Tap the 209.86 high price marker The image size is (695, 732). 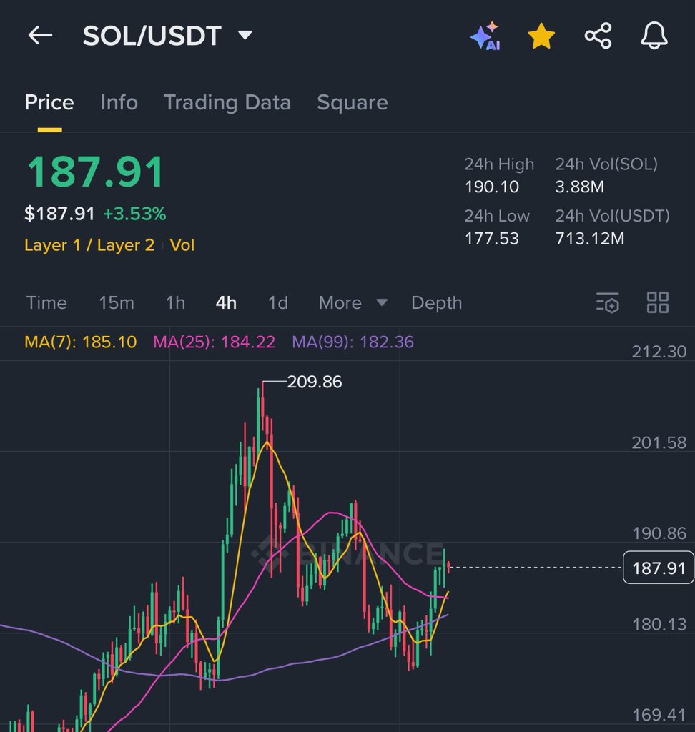pyautogui.click(x=315, y=382)
